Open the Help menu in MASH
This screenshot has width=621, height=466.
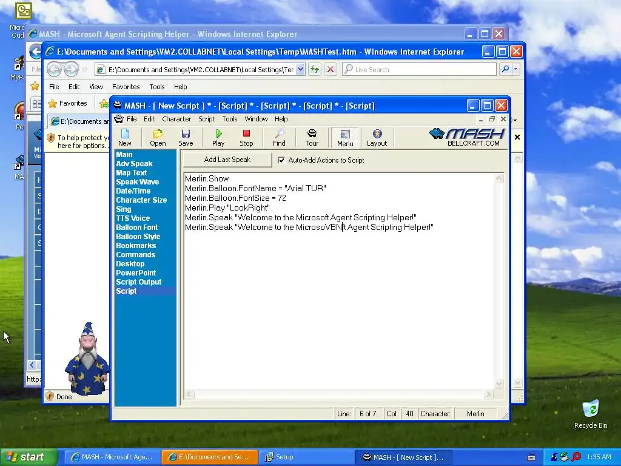pos(281,119)
